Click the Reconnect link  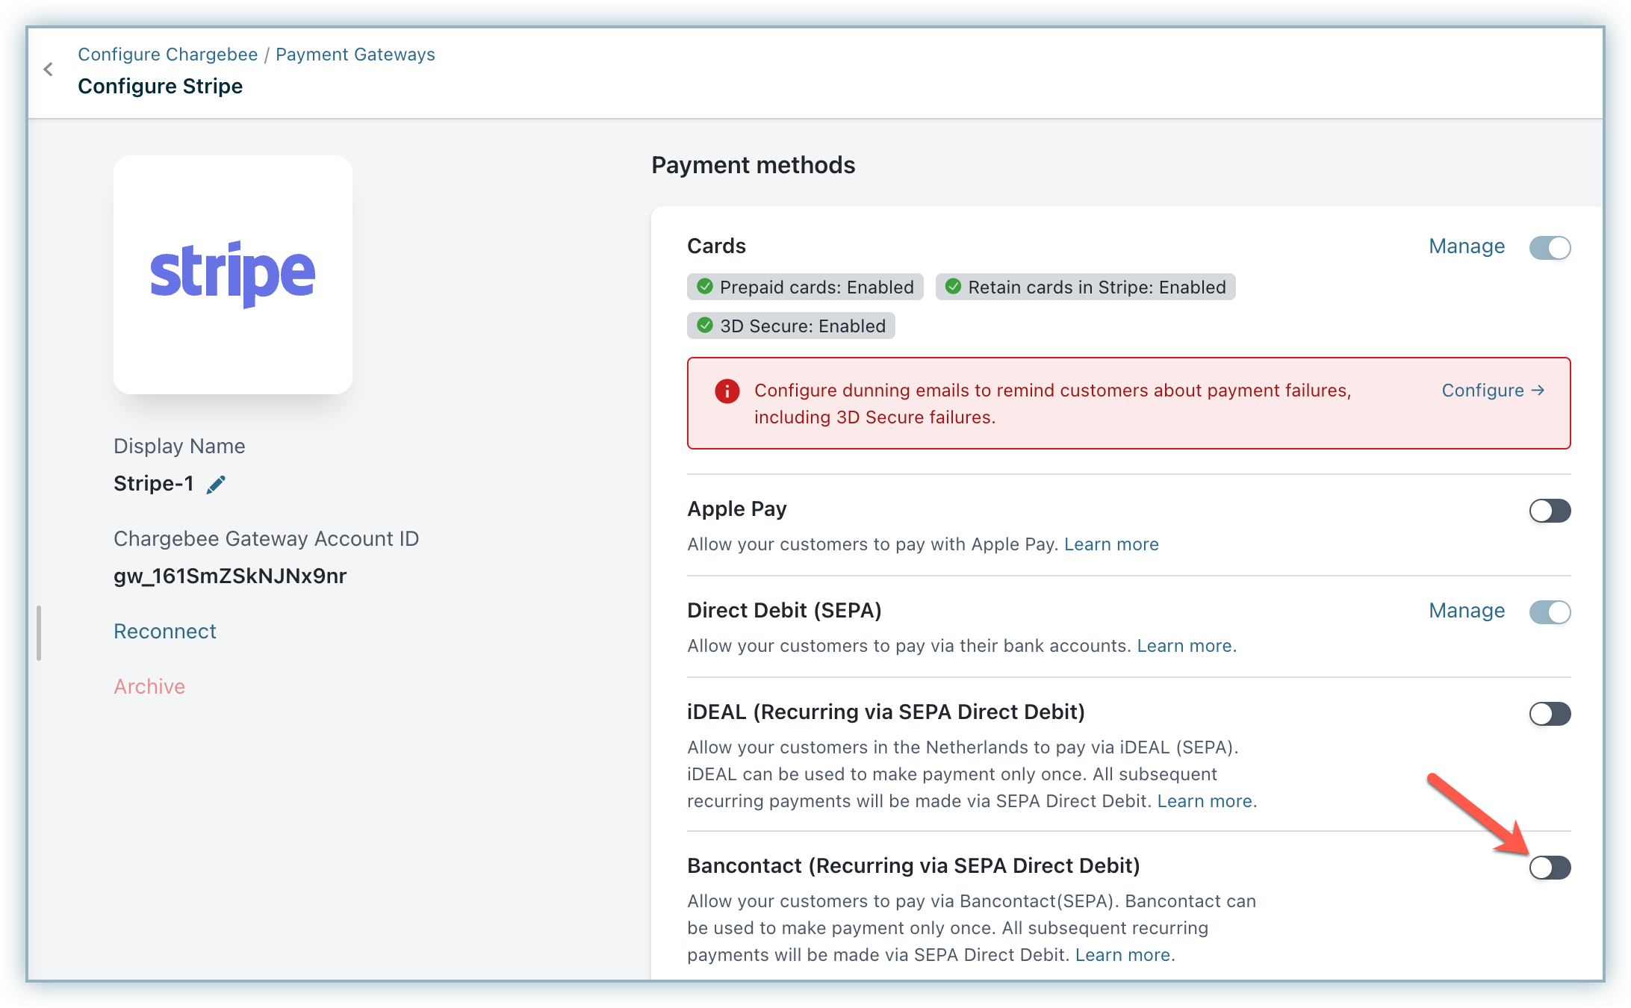164,632
